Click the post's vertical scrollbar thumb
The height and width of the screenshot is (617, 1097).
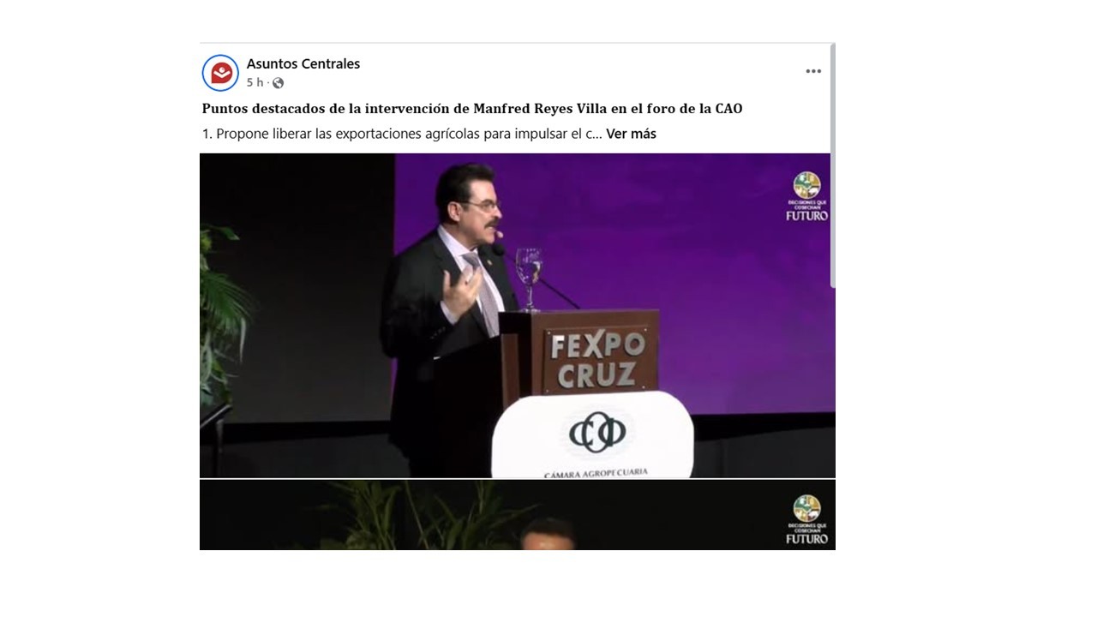[x=832, y=165]
